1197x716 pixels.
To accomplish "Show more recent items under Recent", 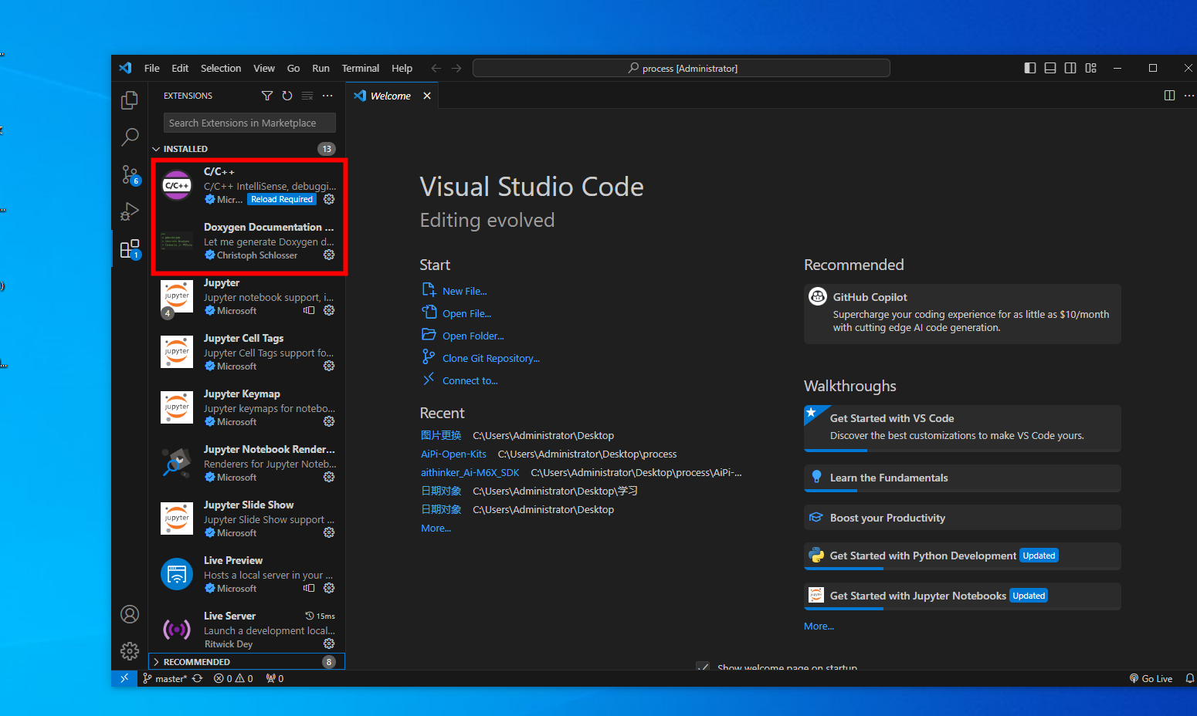I will coord(436,528).
